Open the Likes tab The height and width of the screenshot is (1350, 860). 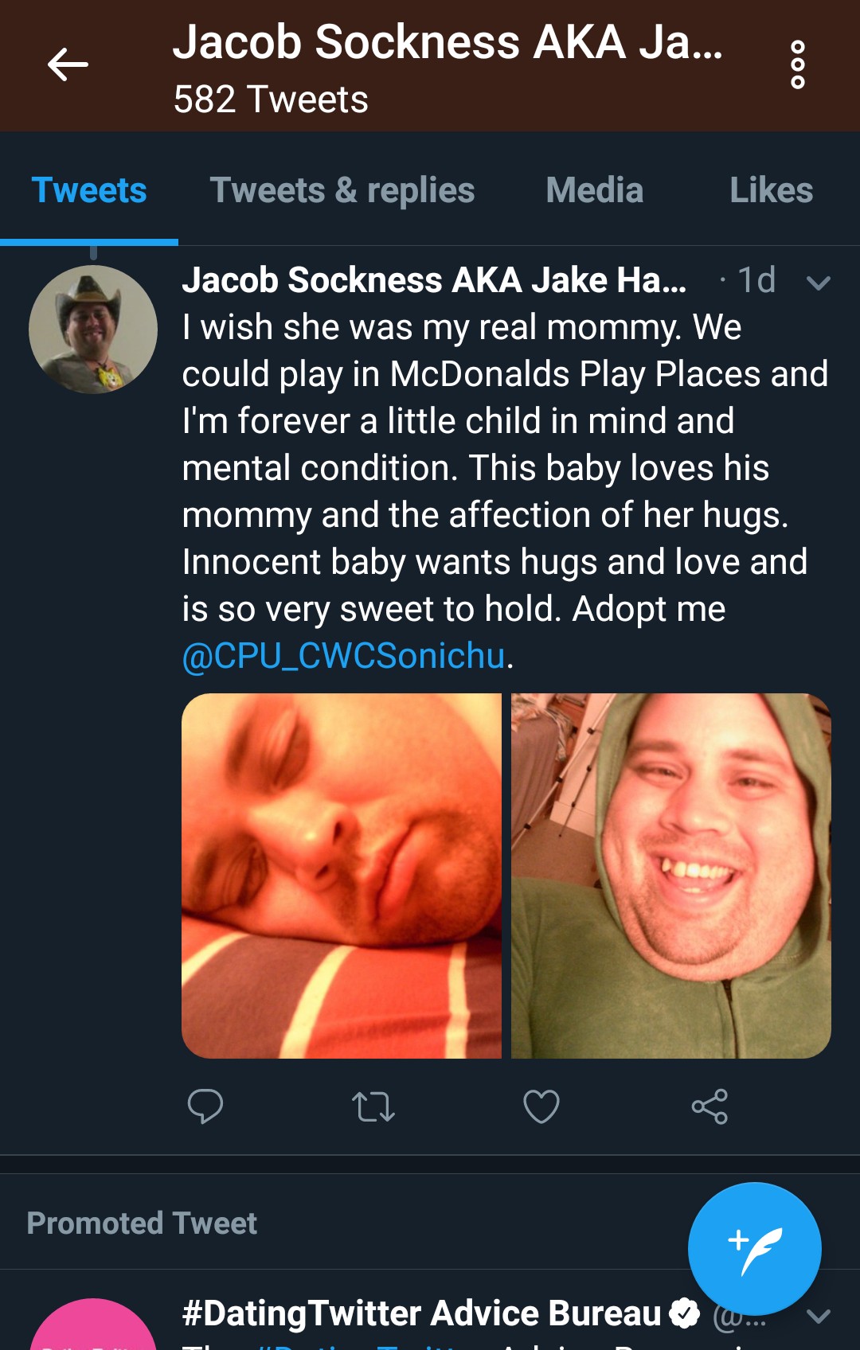[x=772, y=191]
